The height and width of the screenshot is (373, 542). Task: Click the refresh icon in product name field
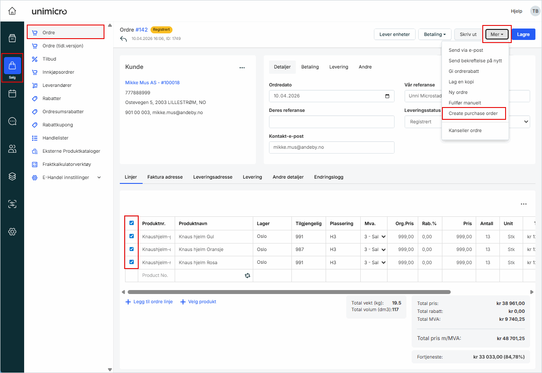click(x=248, y=276)
